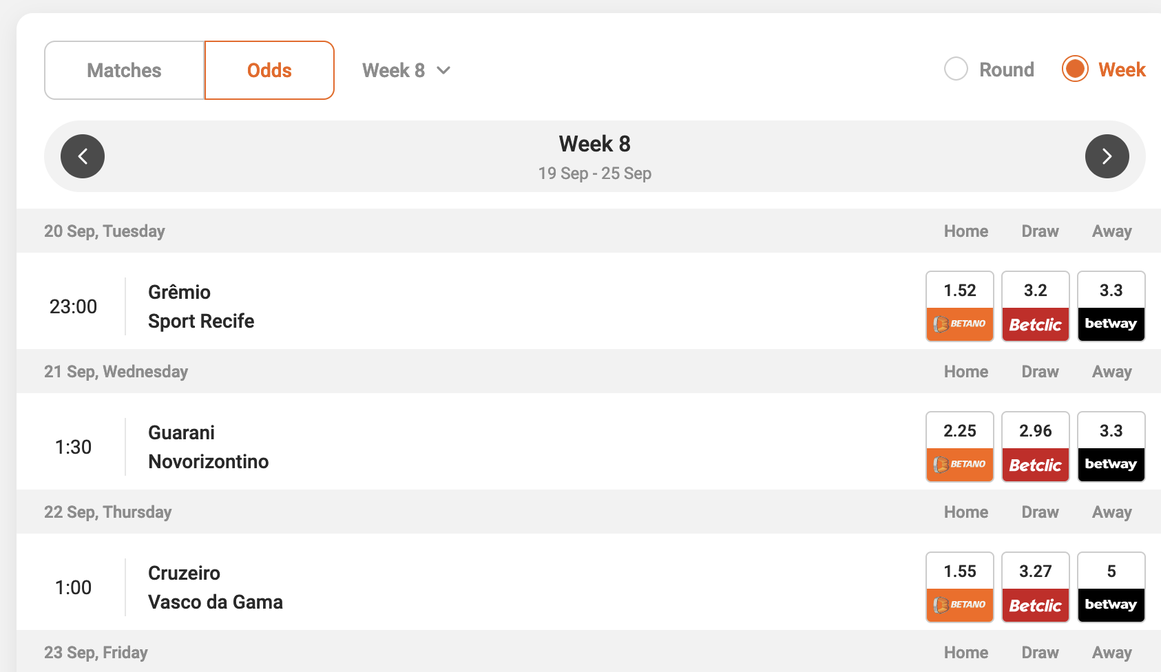Click the Betclic logo on Guarani draw odds

[1035, 464]
